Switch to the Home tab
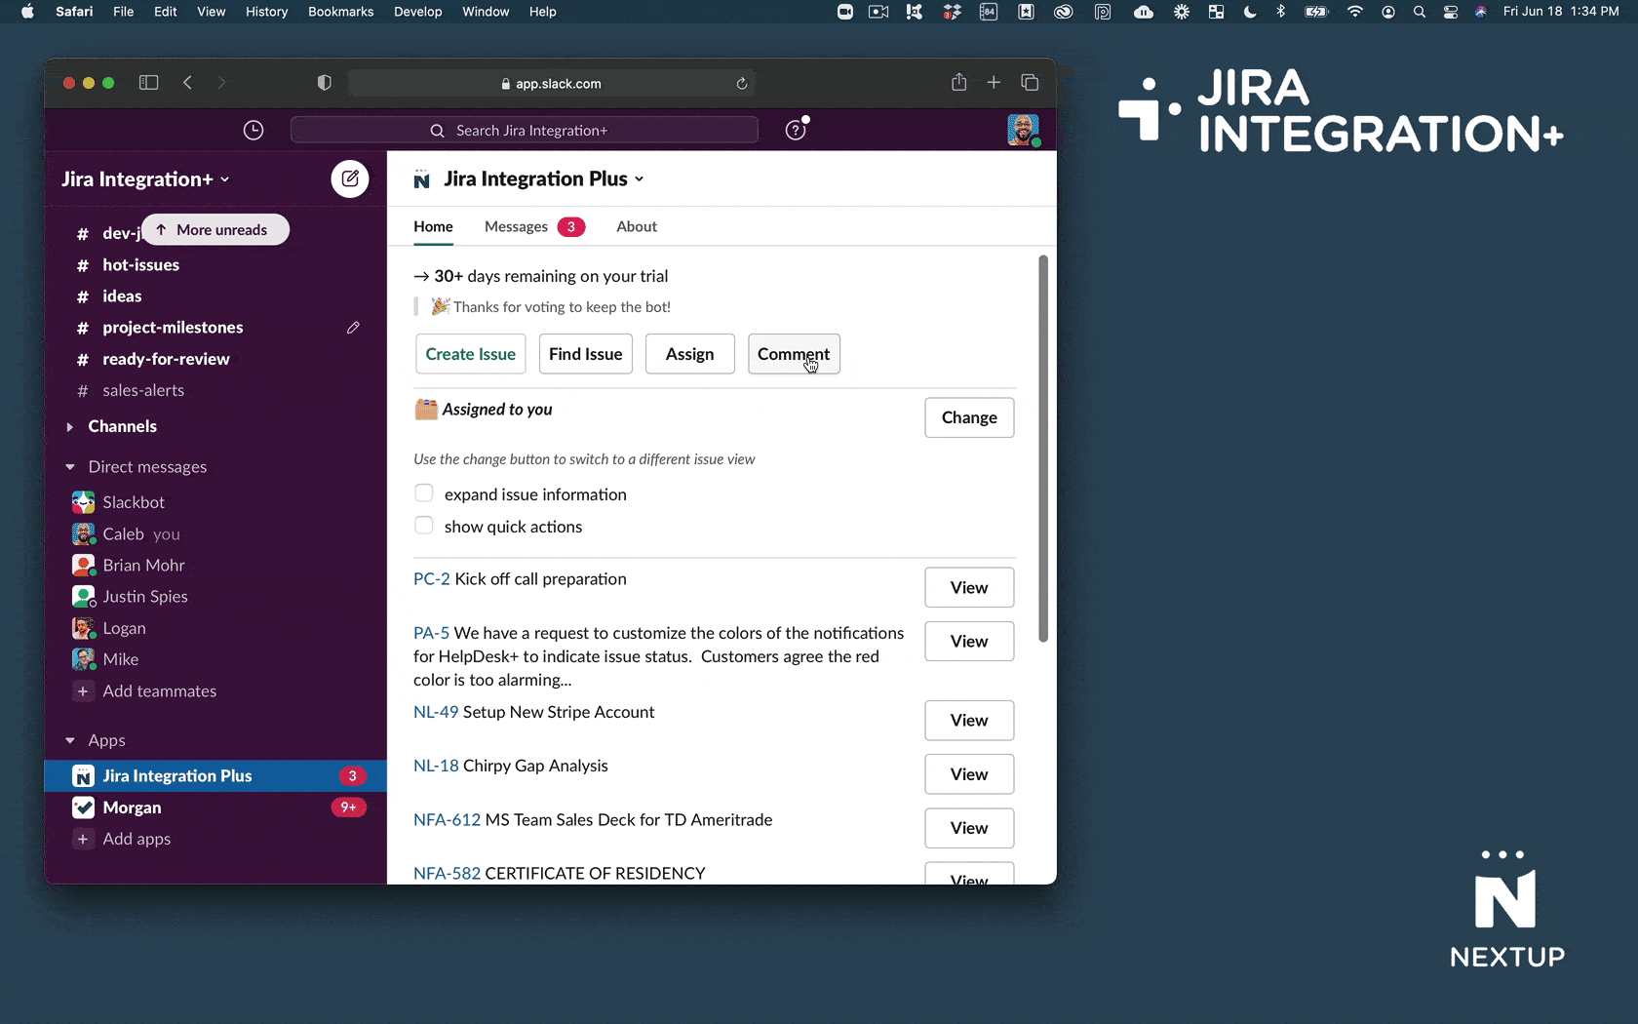This screenshot has height=1024, width=1638. [x=433, y=226]
